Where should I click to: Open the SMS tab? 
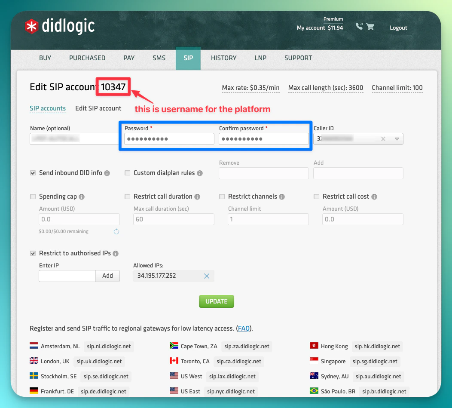click(159, 58)
